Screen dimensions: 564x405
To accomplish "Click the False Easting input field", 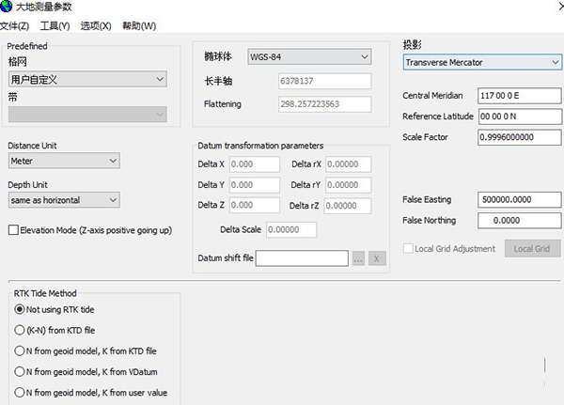I will pos(519,200).
